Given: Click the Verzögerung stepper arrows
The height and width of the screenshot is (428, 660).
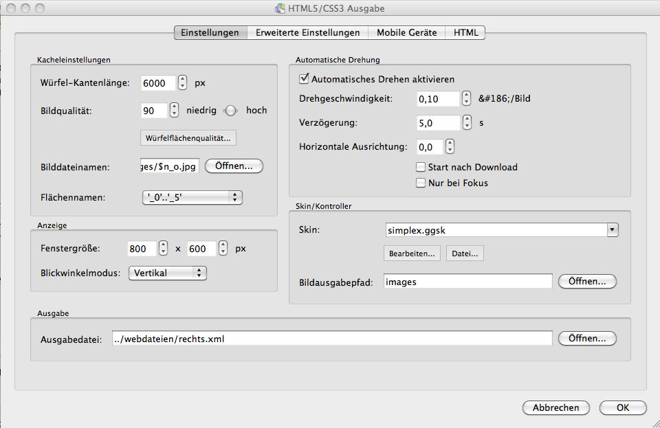Looking at the screenshot, I should [x=466, y=123].
